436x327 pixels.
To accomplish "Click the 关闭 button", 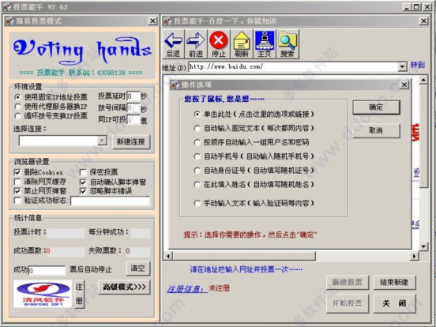I will [x=394, y=303].
